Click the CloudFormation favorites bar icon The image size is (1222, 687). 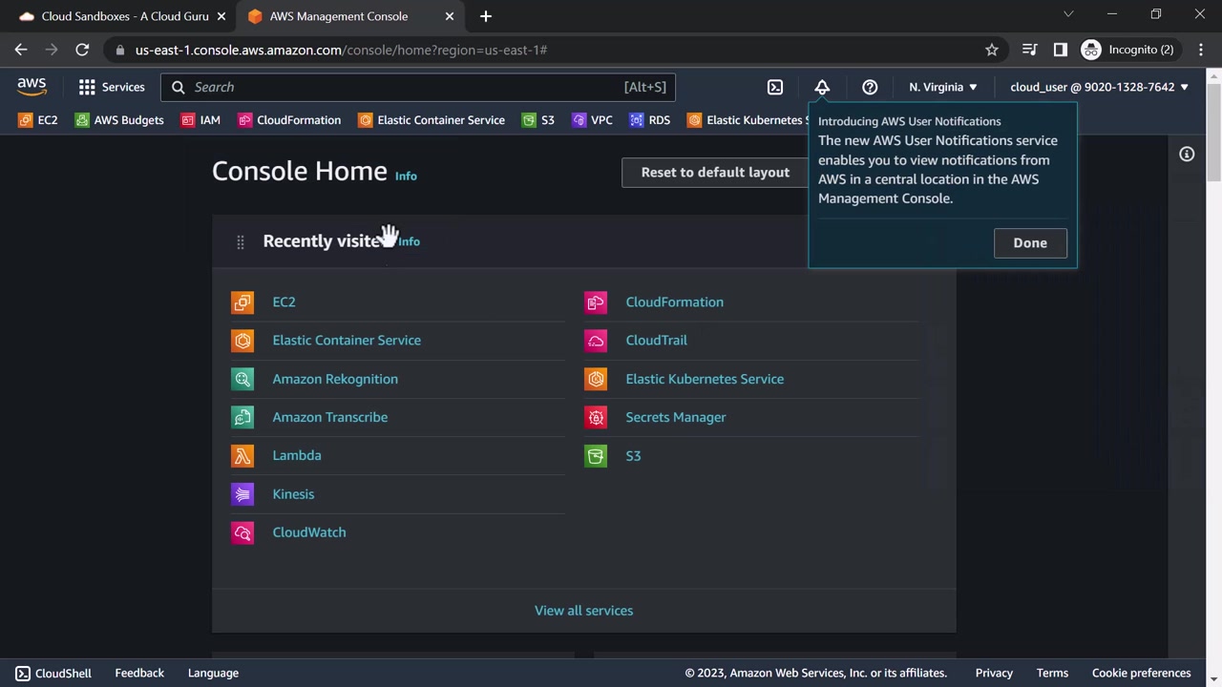(x=245, y=120)
